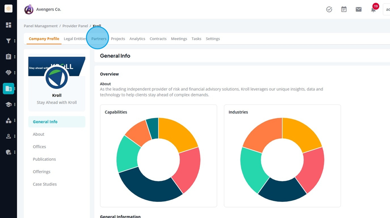Open the Analytics tab
The image size is (390, 218).
click(x=137, y=39)
